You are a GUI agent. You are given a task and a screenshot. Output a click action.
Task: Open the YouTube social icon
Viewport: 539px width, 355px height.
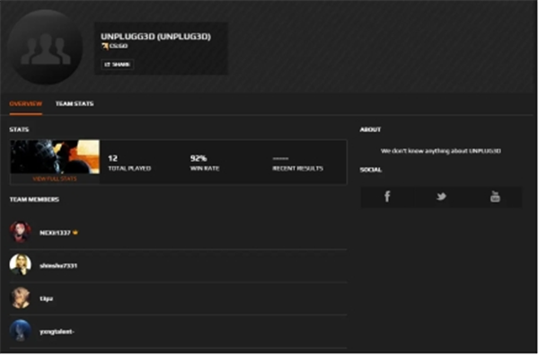495,197
